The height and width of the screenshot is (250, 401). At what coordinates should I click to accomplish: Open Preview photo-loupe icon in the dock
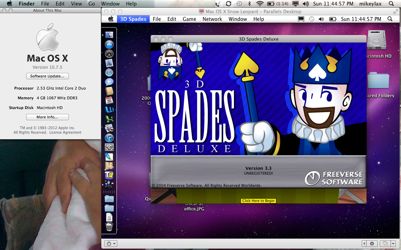[109, 128]
